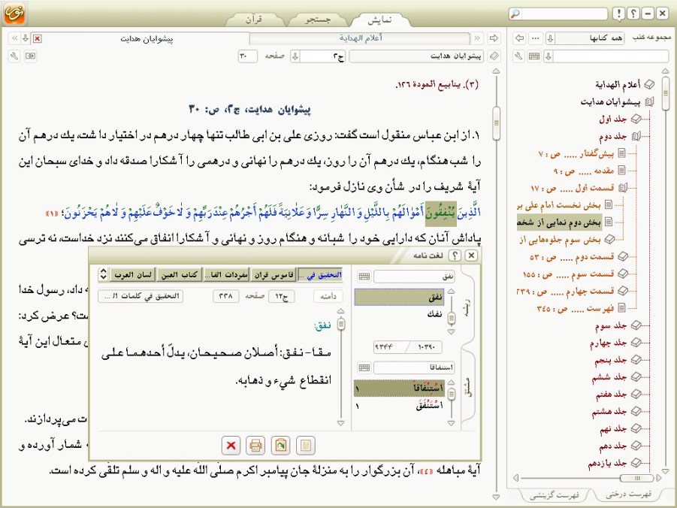This screenshot has width=677, height=508.
Task: Switch to the قرآن tab
Action: point(254,20)
